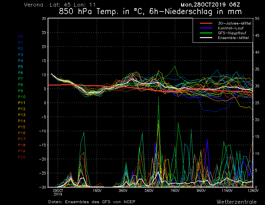Click the P16 ensemble label
Image resolution: width=265 pixels, height=205 pixels.
[22, 133]
